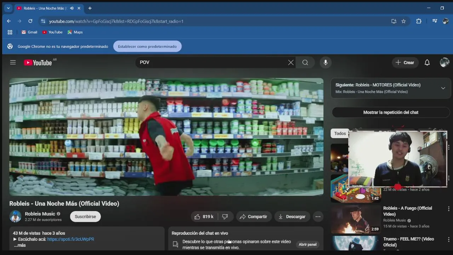Image resolution: width=453 pixels, height=255 pixels.
Task: Click Mostrar la repetición del chat
Action: pyautogui.click(x=391, y=112)
